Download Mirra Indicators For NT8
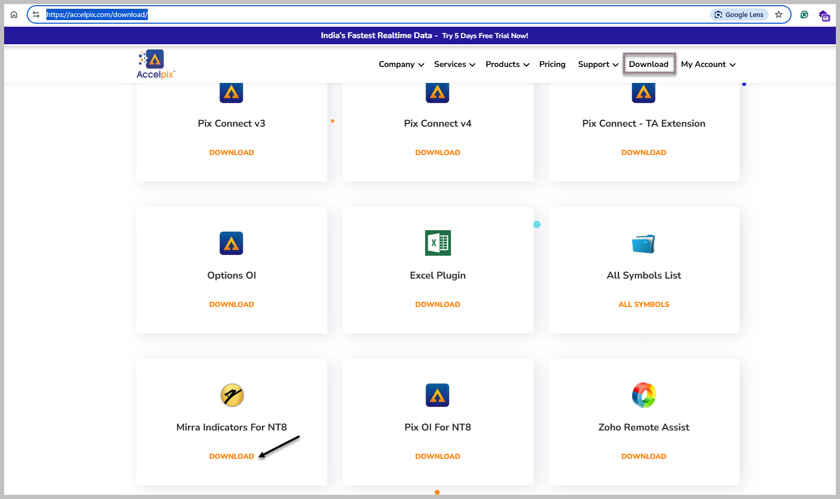 [x=231, y=456]
